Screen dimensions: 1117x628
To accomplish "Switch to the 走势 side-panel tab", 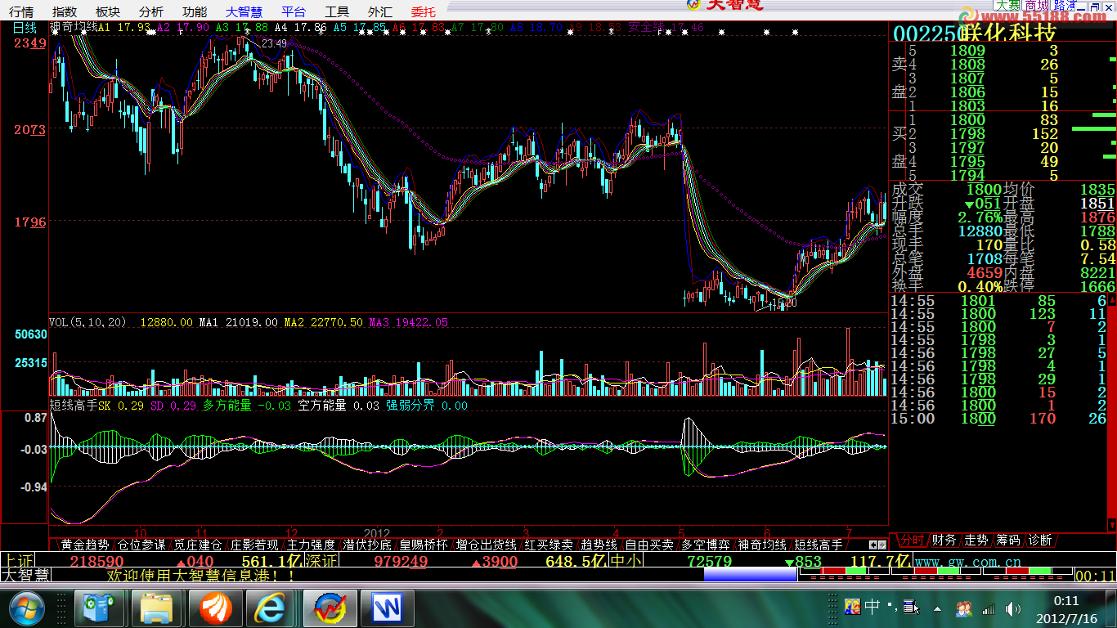I will click(976, 541).
